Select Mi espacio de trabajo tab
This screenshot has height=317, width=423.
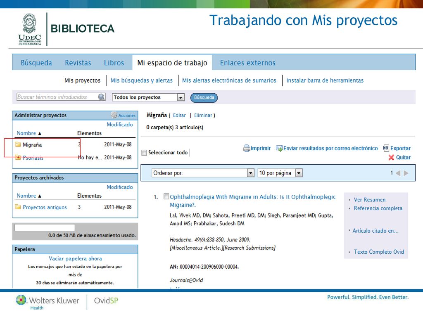[x=172, y=63]
